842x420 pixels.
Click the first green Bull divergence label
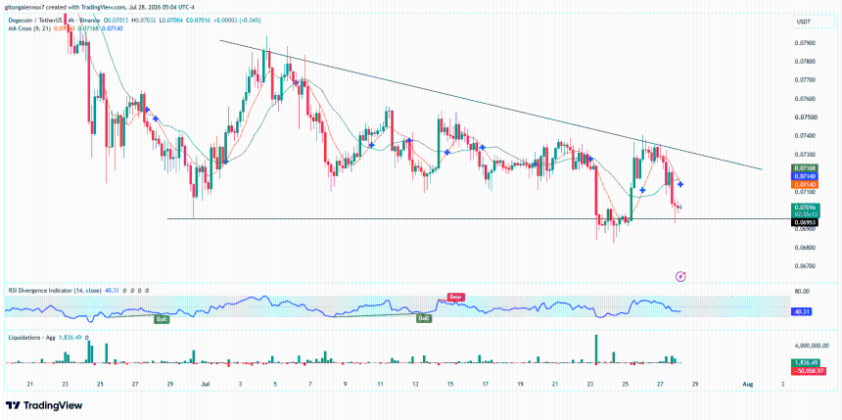161,319
